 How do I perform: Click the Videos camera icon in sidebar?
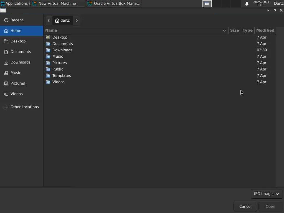tap(6, 94)
